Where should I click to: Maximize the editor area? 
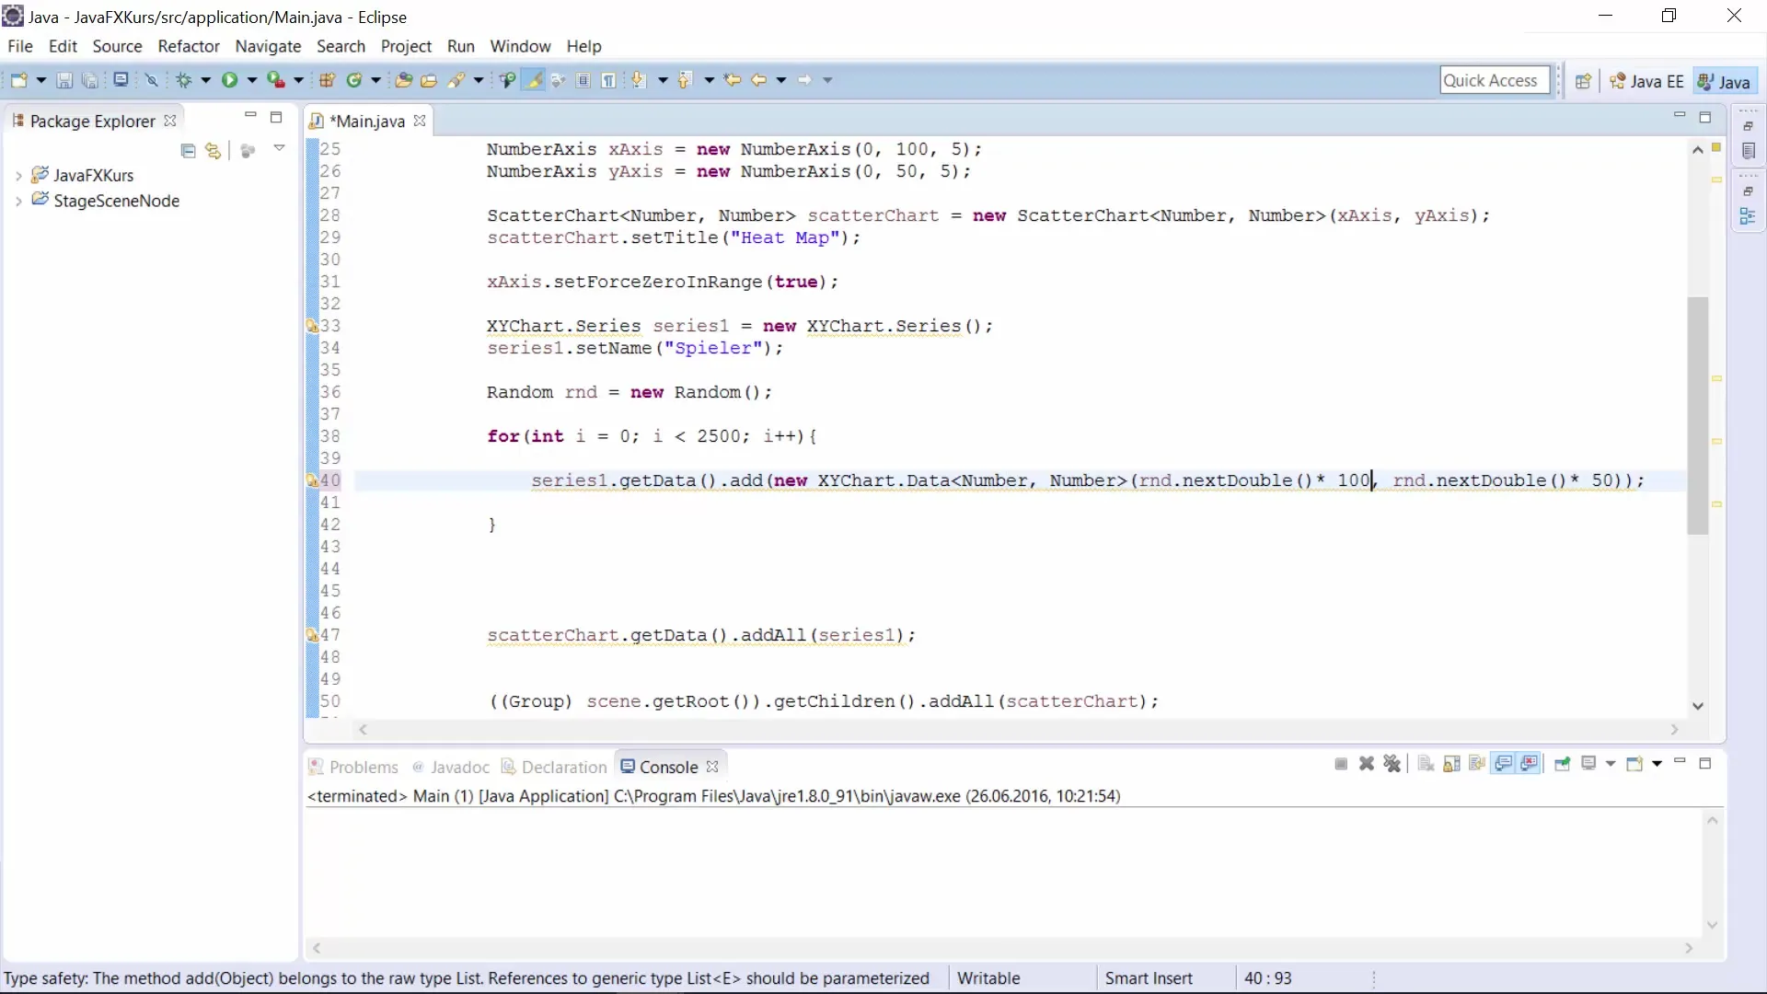click(x=1704, y=117)
